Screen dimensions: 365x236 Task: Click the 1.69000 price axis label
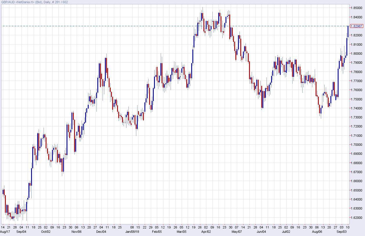pos(357,154)
